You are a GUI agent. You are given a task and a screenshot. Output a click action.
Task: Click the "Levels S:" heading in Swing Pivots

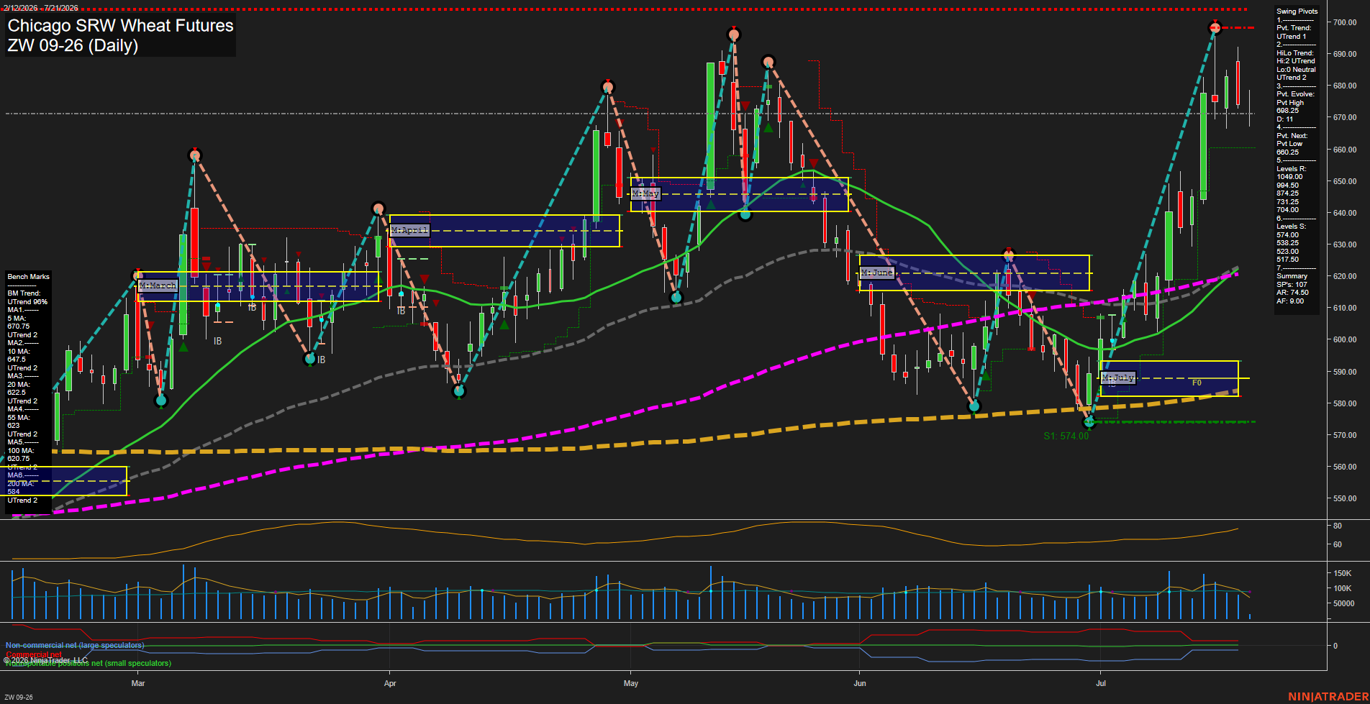click(1291, 227)
